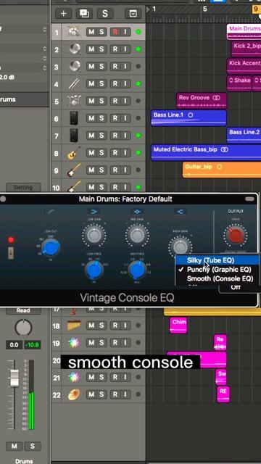Toggle the EQ red power button

[11, 240]
